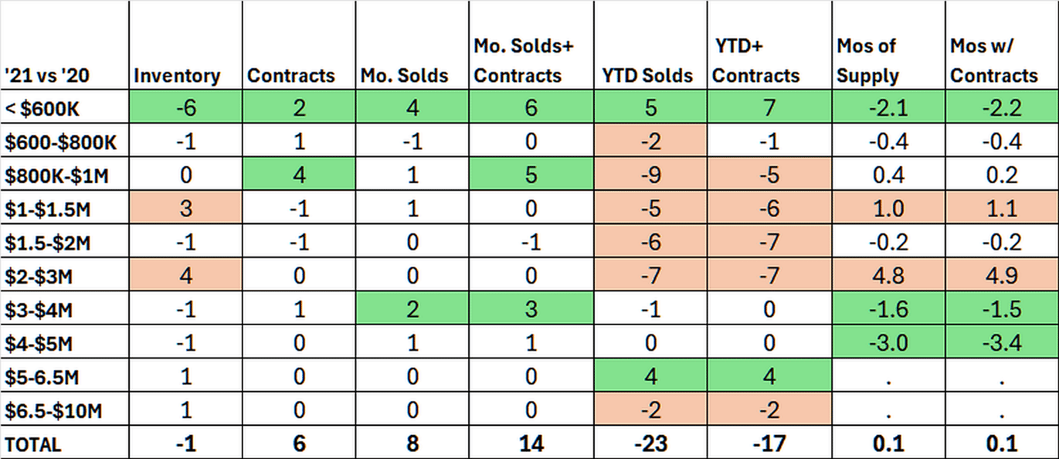This screenshot has width=1059, height=459.
Task: Click the YTD+ Contracts value for $5-6.5M
Action: [x=769, y=377]
